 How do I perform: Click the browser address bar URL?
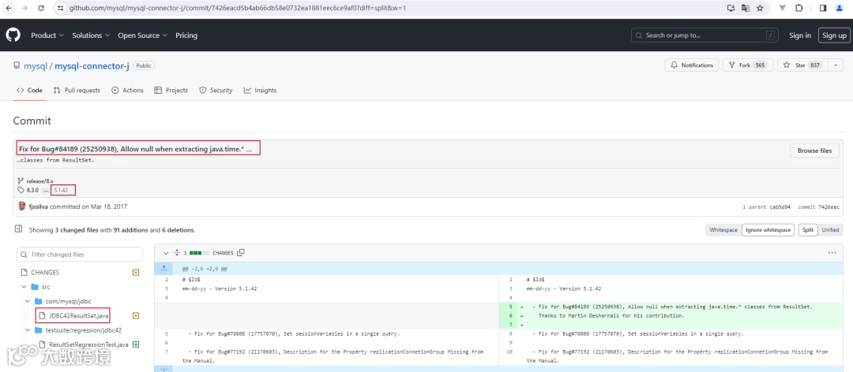click(x=237, y=8)
